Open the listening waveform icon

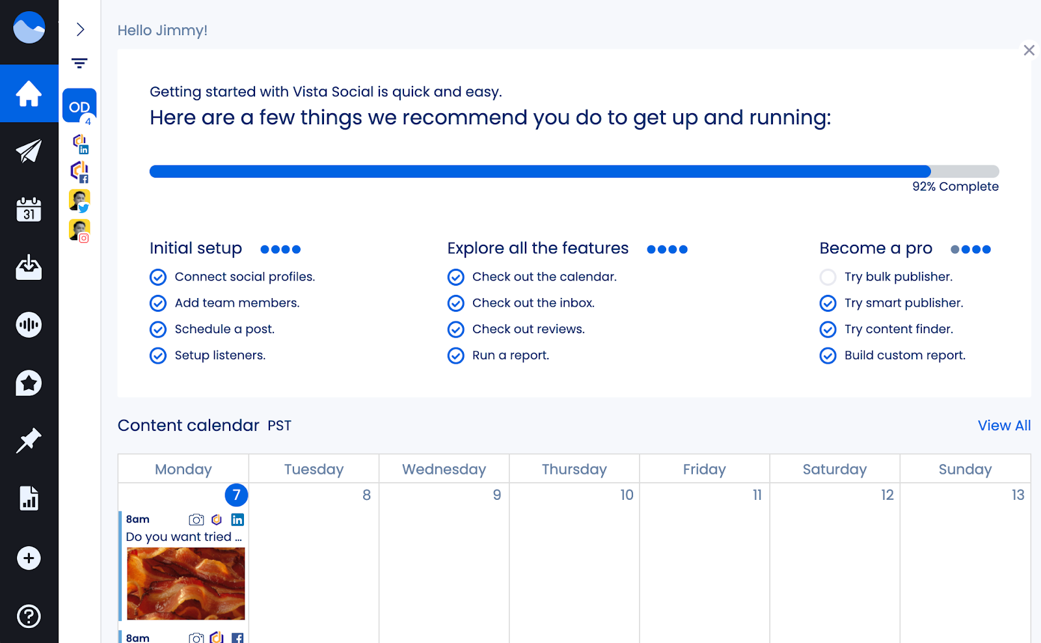[x=29, y=325]
